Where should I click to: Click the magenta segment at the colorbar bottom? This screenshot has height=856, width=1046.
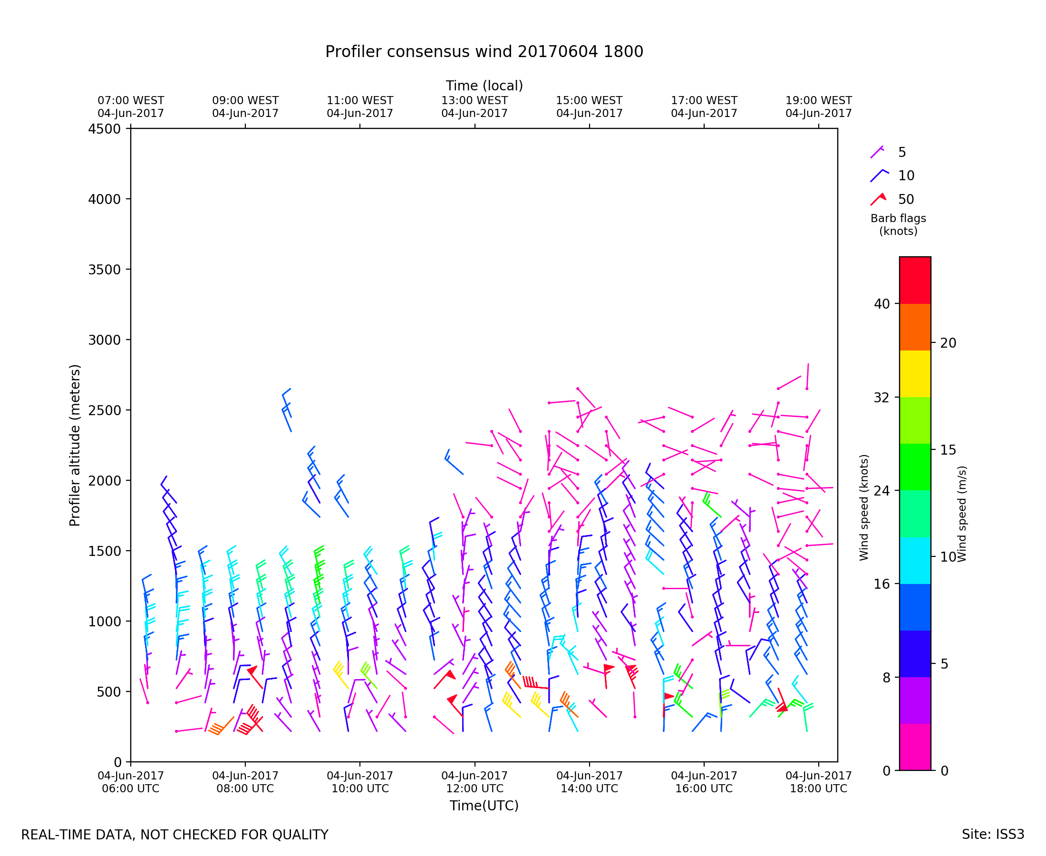pyautogui.click(x=915, y=747)
